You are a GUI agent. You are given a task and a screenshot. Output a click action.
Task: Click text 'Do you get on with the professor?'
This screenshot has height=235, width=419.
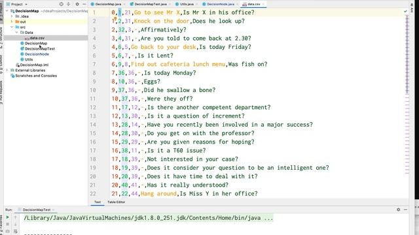click(201, 133)
